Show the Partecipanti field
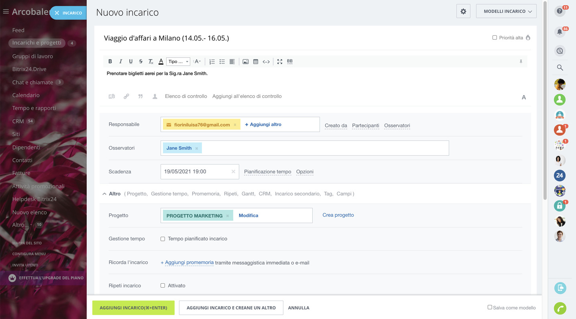Viewport: 576px width, 319px height. [x=366, y=126]
